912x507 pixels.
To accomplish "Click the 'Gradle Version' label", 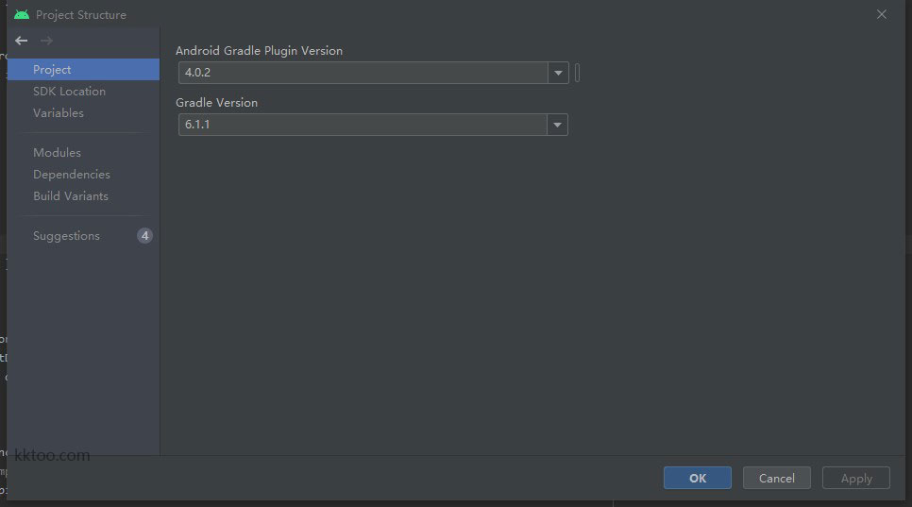I will pyautogui.click(x=216, y=102).
